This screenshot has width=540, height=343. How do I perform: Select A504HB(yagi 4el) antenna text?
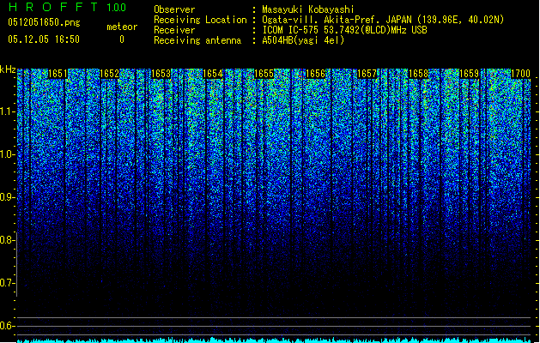[303, 40]
